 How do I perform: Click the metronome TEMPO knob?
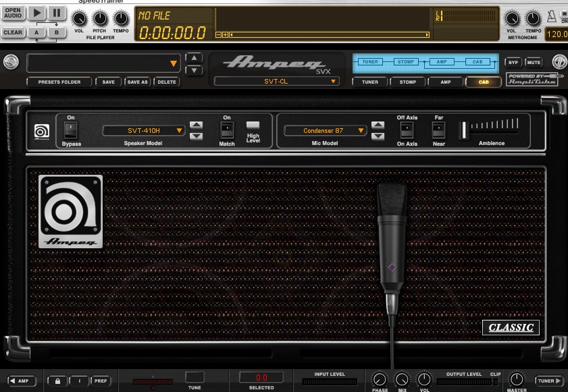533,18
